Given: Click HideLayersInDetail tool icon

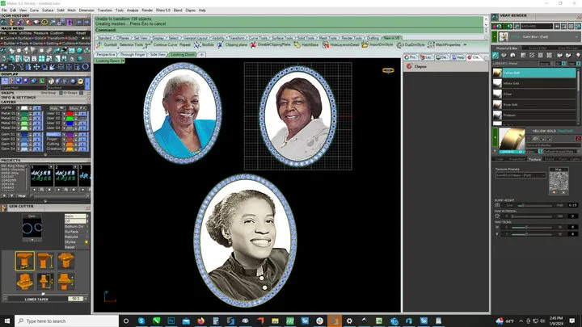Looking at the screenshot, I should pyautogui.click(x=326, y=45).
